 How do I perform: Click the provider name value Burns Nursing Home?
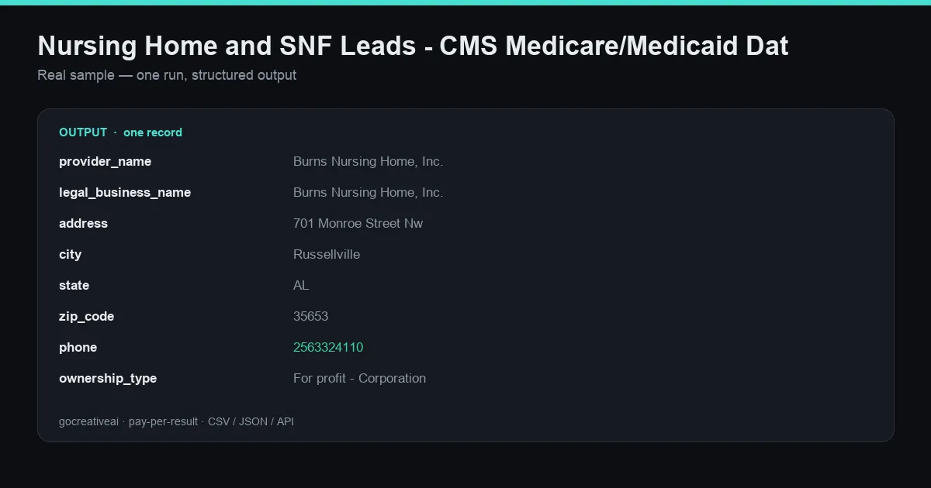tap(368, 161)
